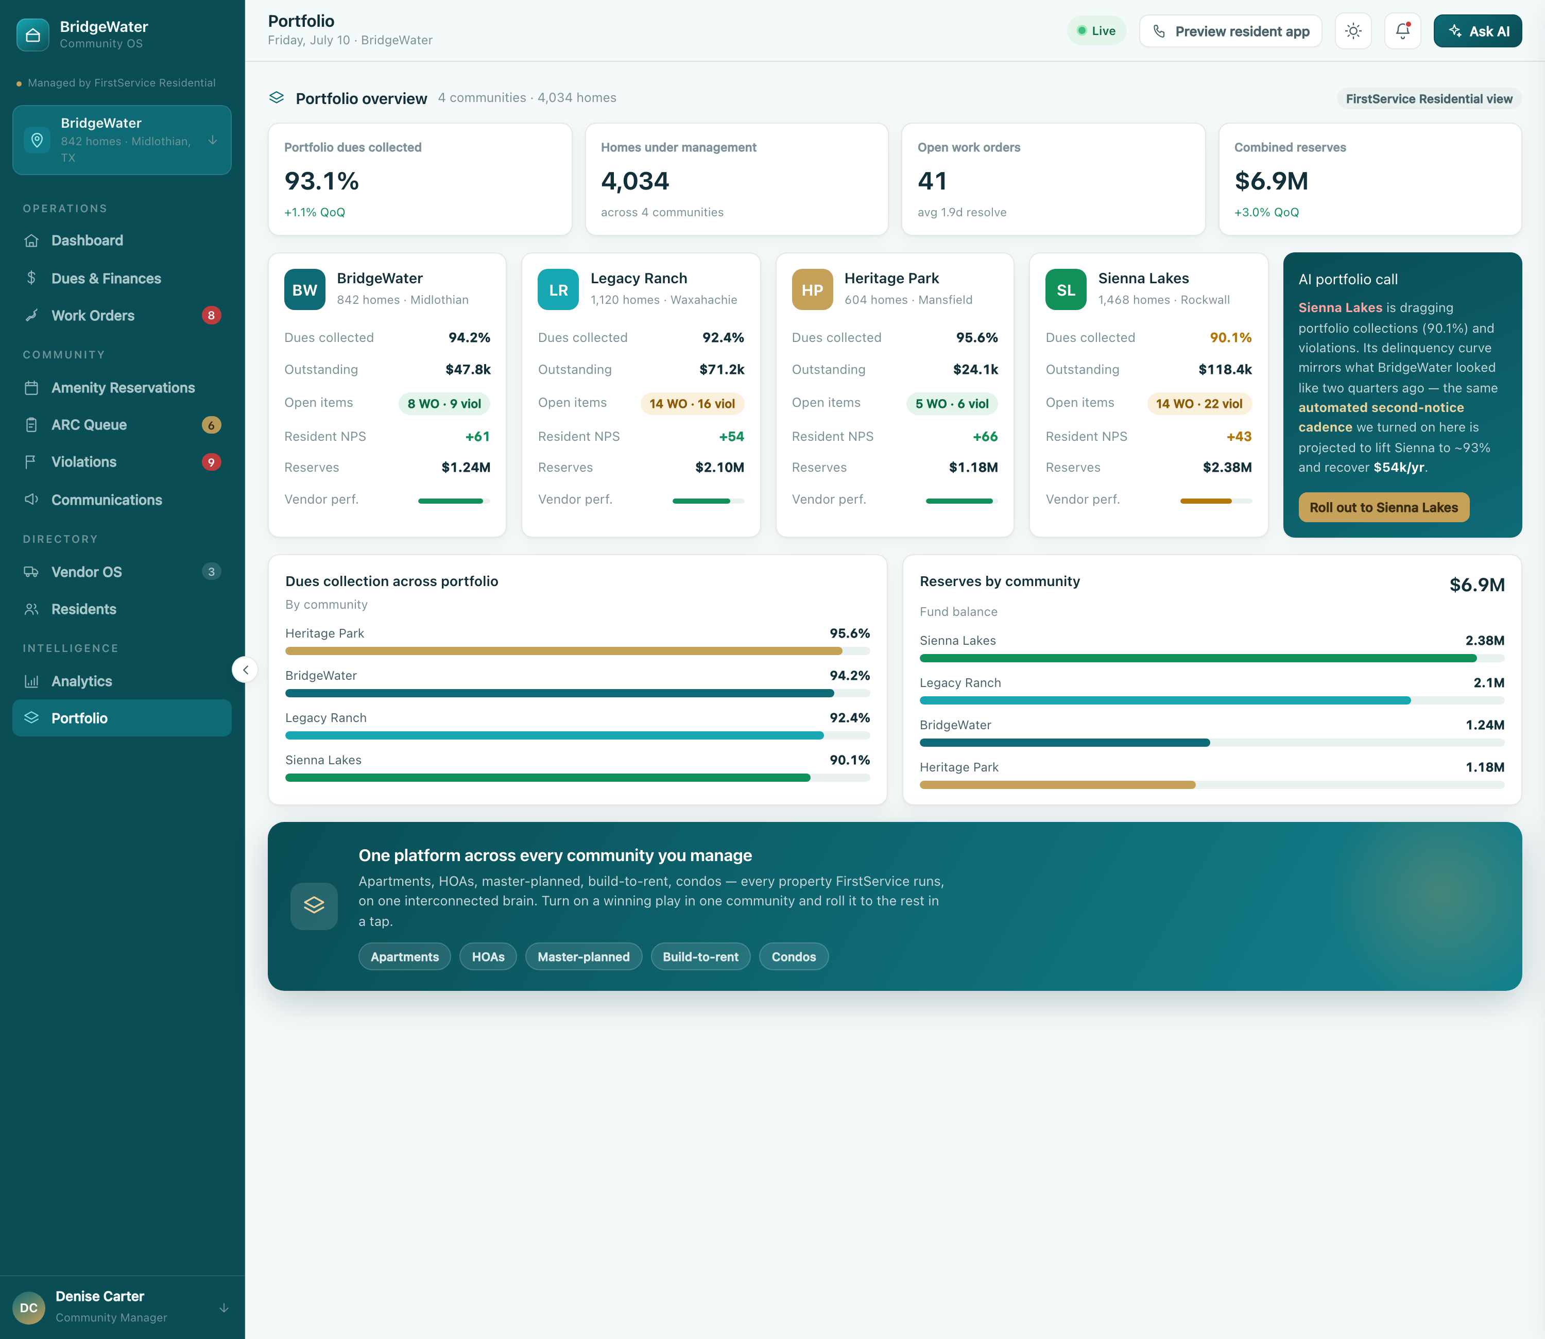1545x1339 pixels.
Task: Click Heritage Park '5 WO · 6 viol' pill
Action: point(952,403)
